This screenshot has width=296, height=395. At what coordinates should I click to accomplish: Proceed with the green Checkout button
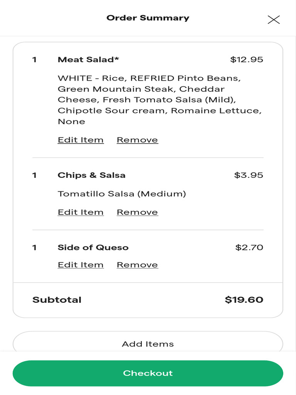[x=148, y=373]
